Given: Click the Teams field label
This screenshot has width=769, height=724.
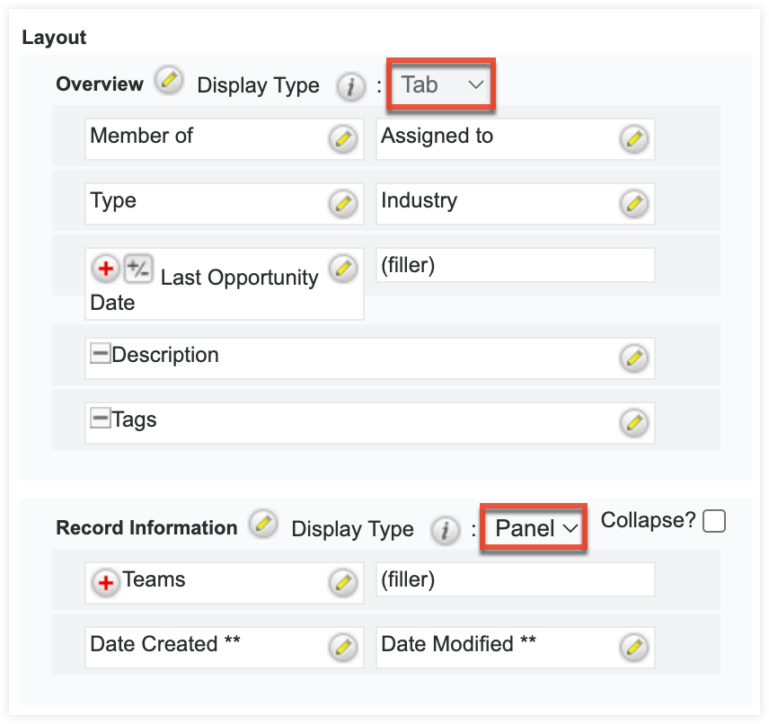Looking at the screenshot, I should (x=154, y=579).
